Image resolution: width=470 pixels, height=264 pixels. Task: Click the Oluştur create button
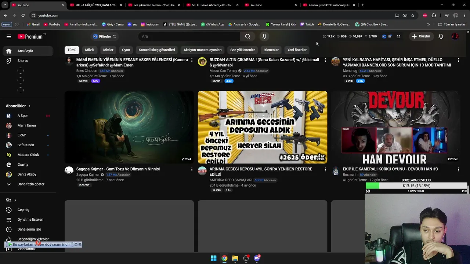(x=421, y=36)
